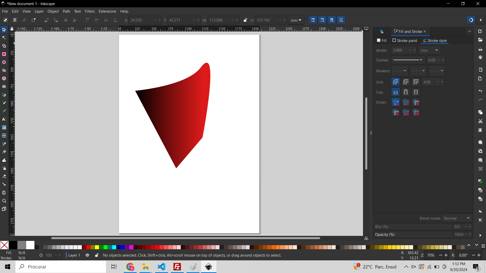Toggle the width-height lock ratio
This screenshot has height=273, width=486.
(245, 20)
